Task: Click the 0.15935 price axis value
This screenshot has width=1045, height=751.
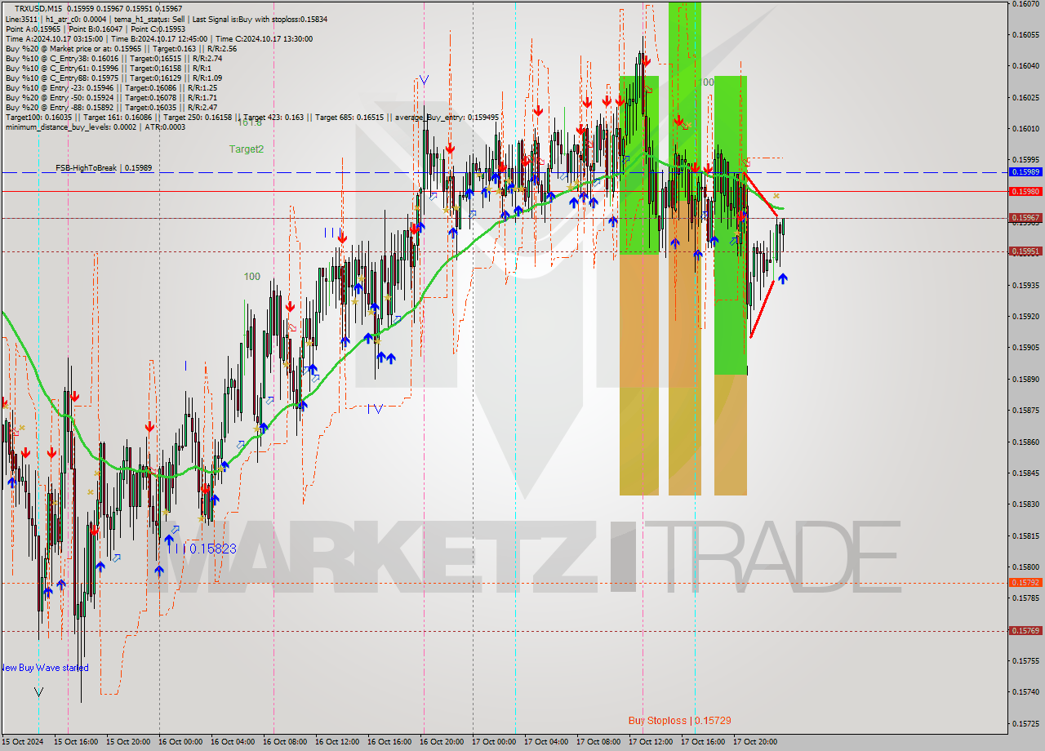Action: click(x=1025, y=286)
